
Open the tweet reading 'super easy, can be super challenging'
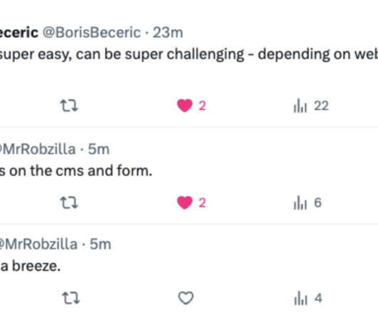point(189,54)
